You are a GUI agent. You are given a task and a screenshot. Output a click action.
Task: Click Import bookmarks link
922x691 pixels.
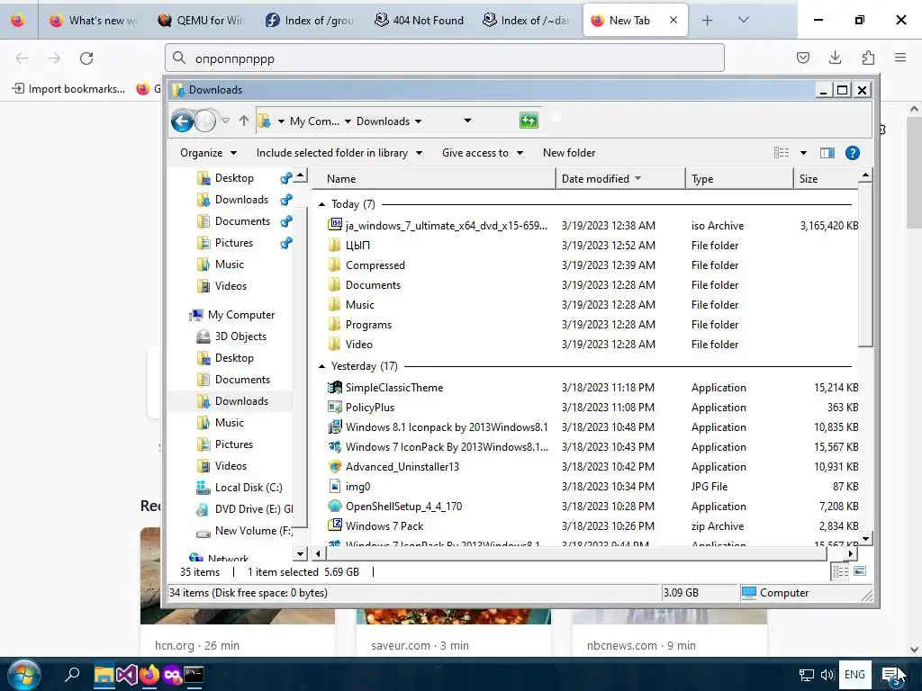[x=68, y=89]
